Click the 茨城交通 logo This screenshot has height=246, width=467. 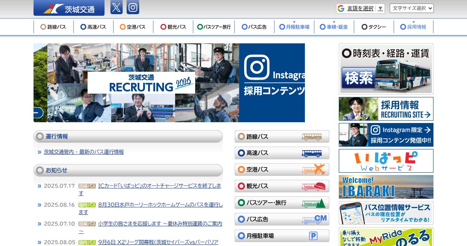pyautogui.click(x=69, y=8)
